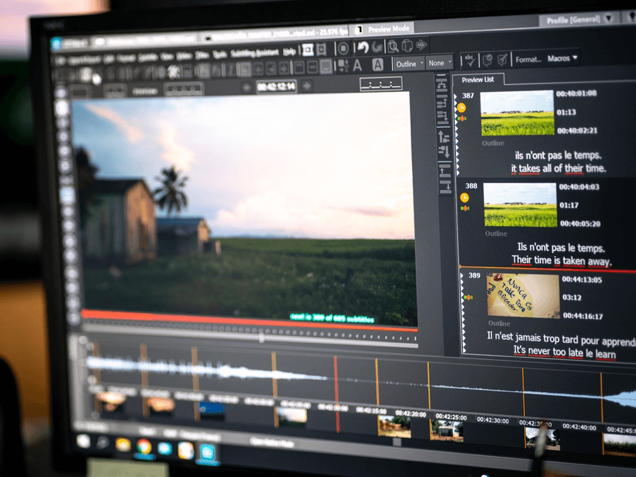Image resolution: width=636 pixels, height=477 pixels.
Task: Click the greyed Redo arrow icon
Action: [x=377, y=47]
